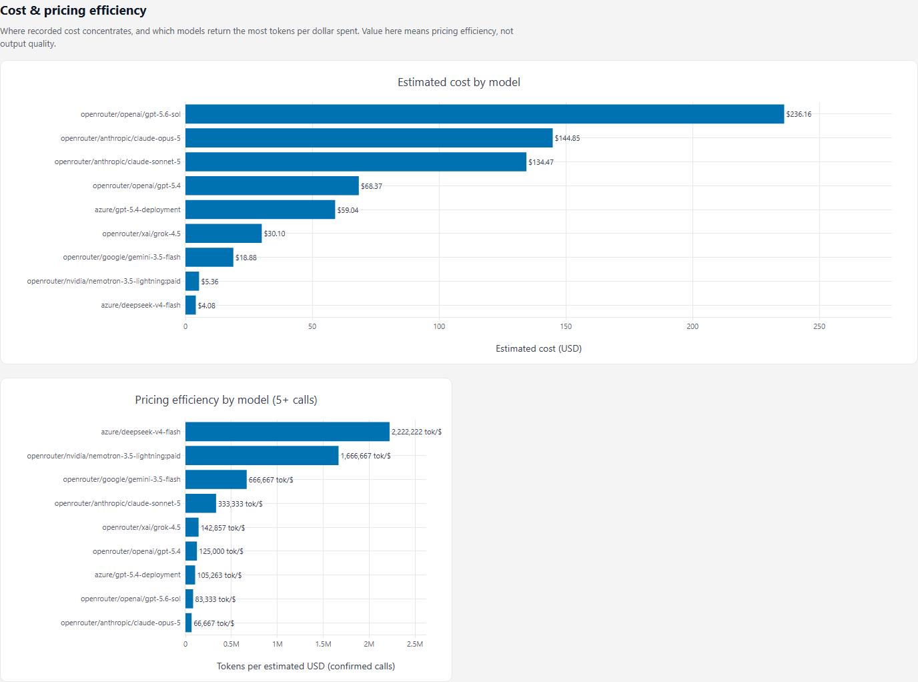Select the "Estimated cost by model" chart title

(459, 82)
